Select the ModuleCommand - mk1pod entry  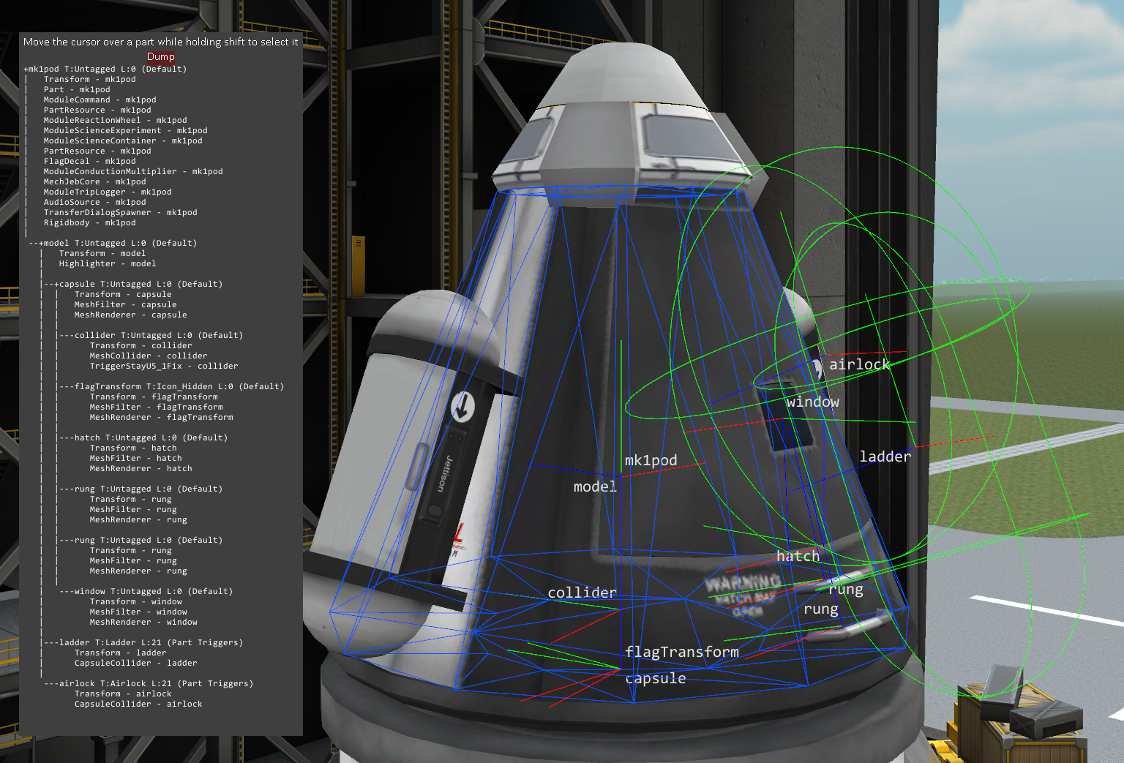tap(100, 99)
